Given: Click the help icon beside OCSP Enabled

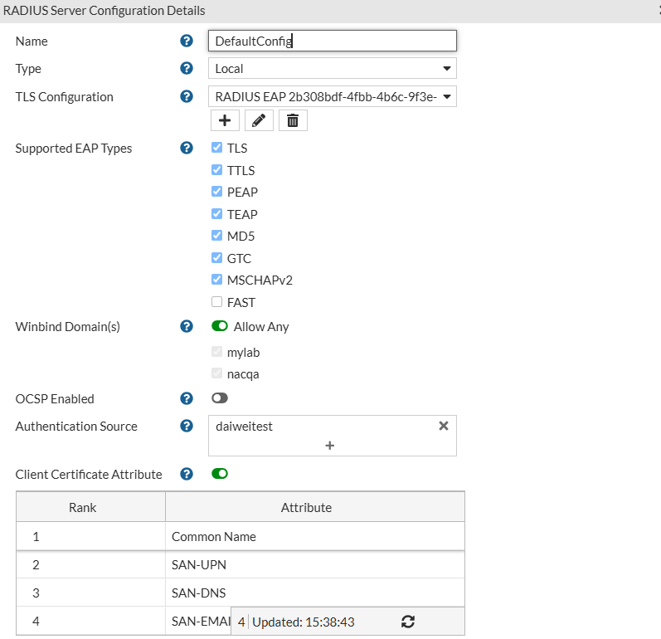Looking at the screenshot, I should point(187,398).
